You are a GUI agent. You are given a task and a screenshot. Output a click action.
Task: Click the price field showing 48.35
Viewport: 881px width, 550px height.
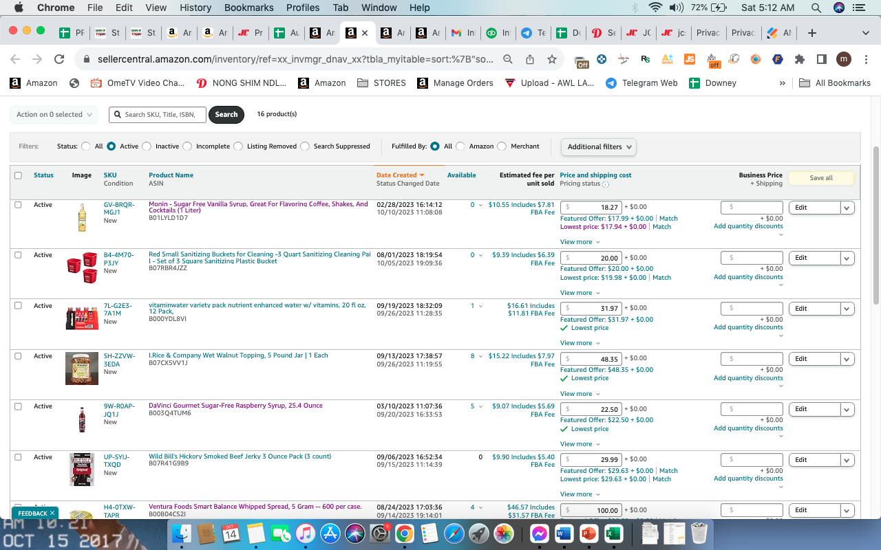point(591,359)
